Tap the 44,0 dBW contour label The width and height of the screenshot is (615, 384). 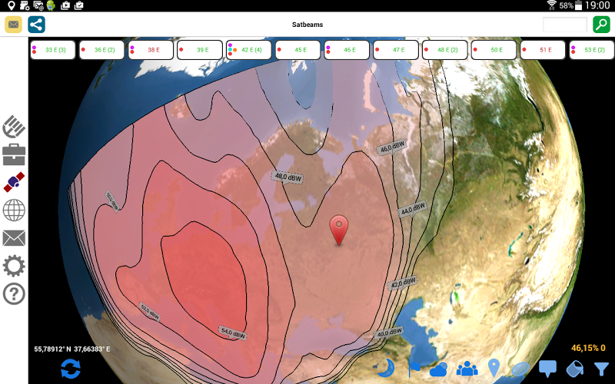pyautogui.click(x=413, y=209)
